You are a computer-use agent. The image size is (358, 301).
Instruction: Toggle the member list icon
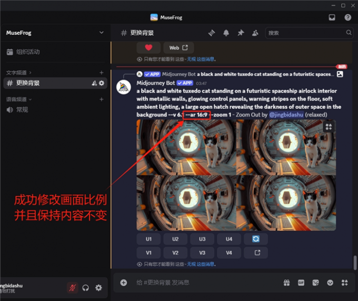255,33
